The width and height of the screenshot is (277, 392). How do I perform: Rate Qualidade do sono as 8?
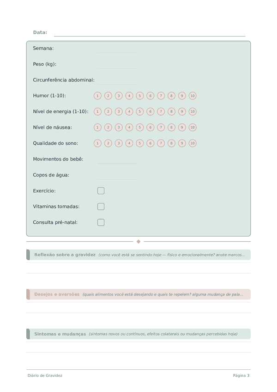pyautogui.click(x=171, y=143)
